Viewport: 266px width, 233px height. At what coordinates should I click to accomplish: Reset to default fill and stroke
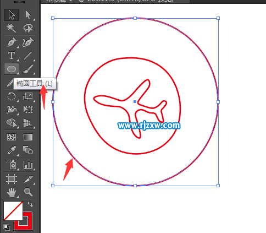coord(7,227)
